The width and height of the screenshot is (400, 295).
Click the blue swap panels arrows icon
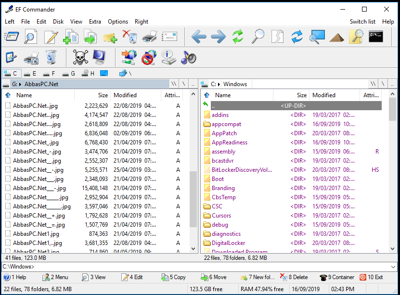pyautogui.click(x=297, y=37)
